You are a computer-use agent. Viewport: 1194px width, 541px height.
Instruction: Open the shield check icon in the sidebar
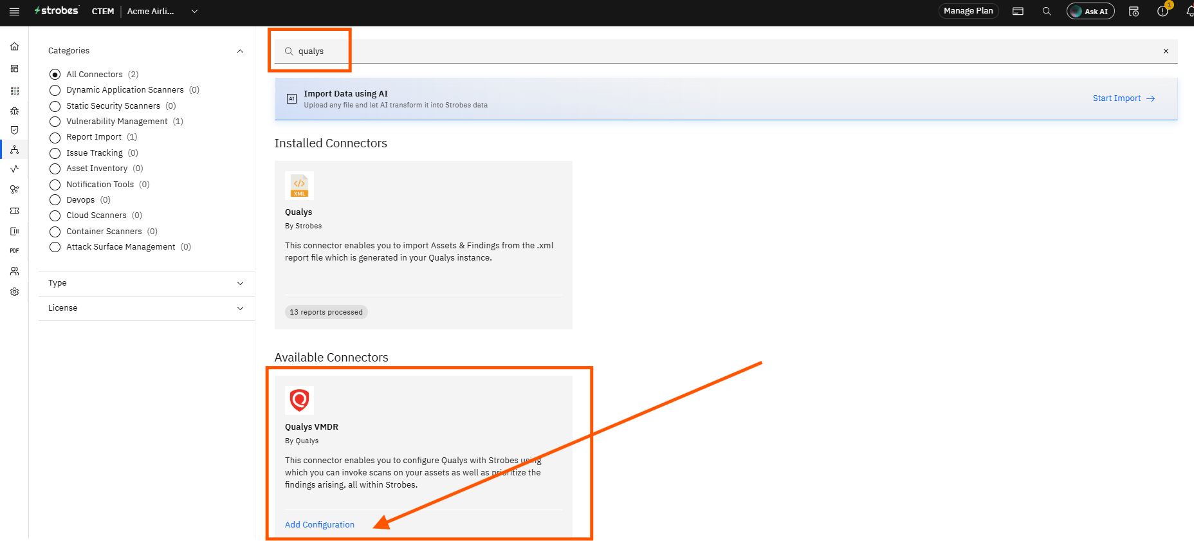point(14,130)
